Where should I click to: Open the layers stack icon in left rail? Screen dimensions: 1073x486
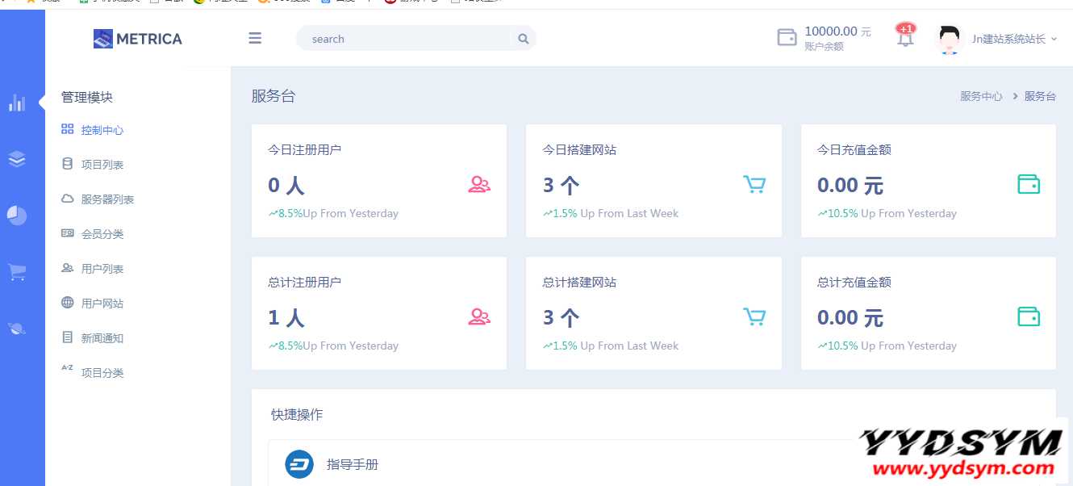17,159
